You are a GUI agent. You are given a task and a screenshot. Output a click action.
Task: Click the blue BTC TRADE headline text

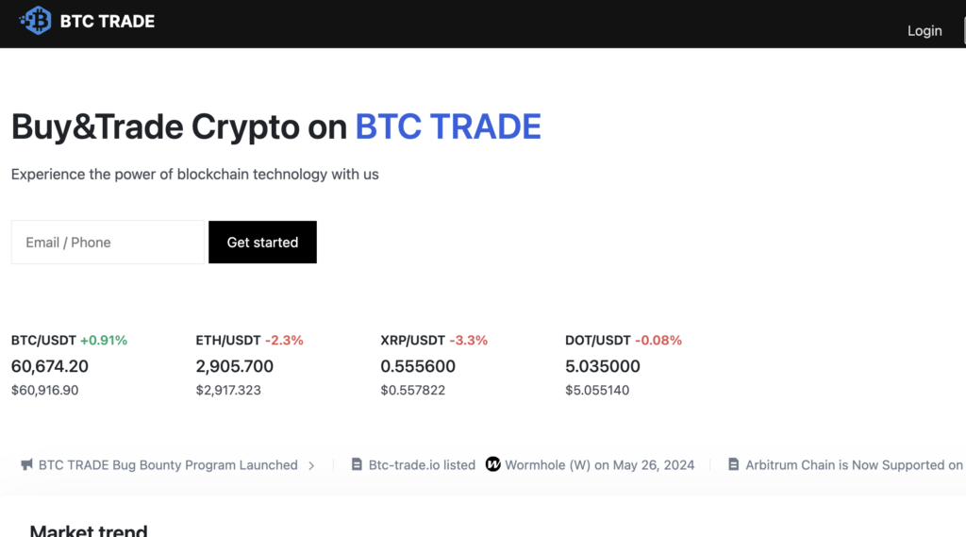coord(448,126)
